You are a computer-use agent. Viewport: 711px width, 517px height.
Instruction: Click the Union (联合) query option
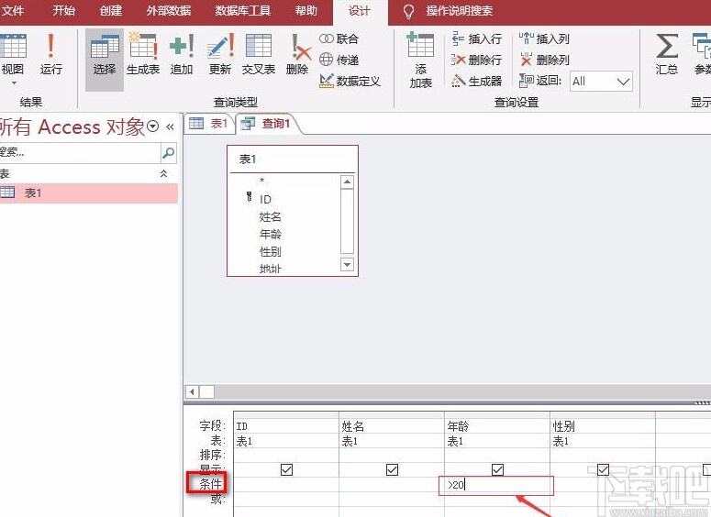pos(339,39)
